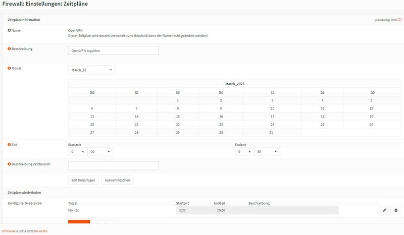Click the Zeit info icon
404x235 pixels.
pos(9,145)
